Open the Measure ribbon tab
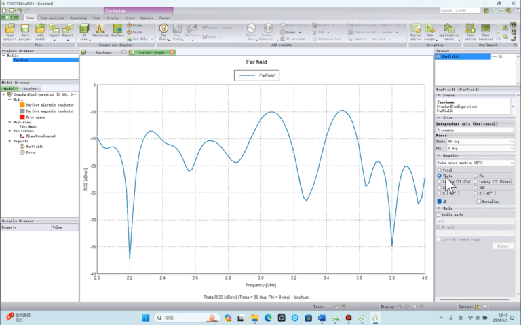 tap(147, 18)
